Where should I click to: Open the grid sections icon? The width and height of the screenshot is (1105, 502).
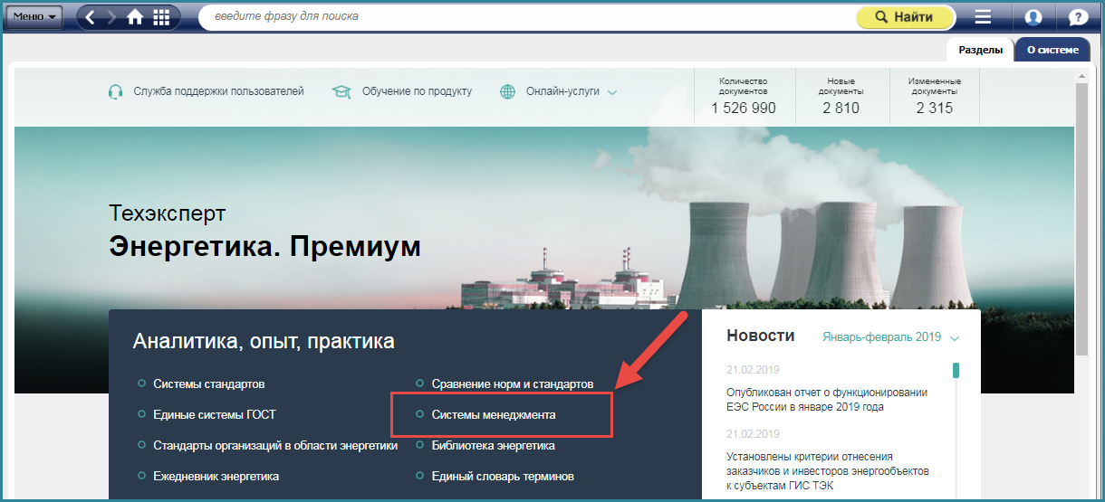(161, 16)
